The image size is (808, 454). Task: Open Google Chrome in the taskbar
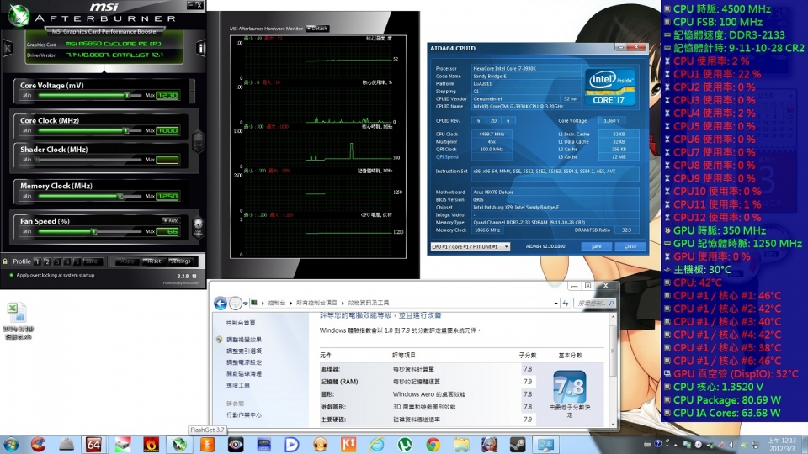(433, 443)
